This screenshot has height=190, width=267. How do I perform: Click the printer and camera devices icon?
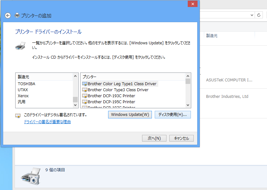(x=31, y=176)
